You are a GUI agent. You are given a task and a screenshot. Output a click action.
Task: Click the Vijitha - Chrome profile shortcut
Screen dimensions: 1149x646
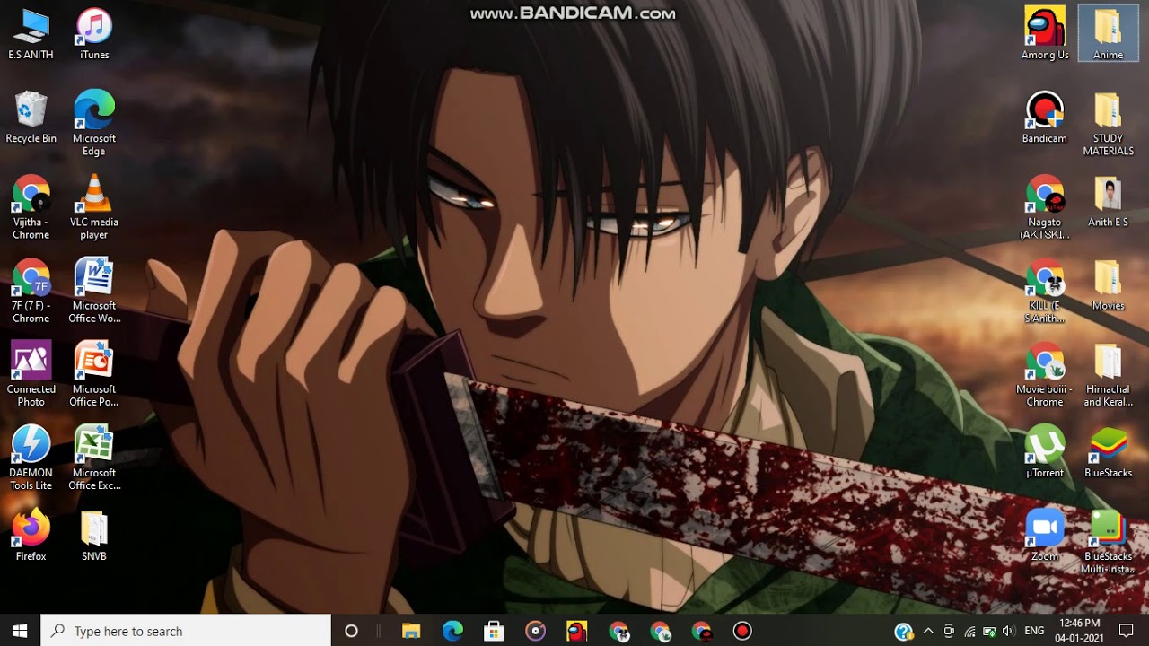(31, 207)
